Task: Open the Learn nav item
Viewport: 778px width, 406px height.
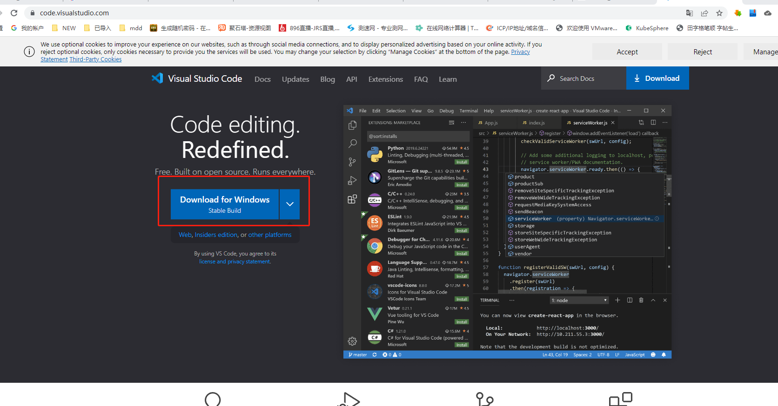Action: click(x=448, y=79)
